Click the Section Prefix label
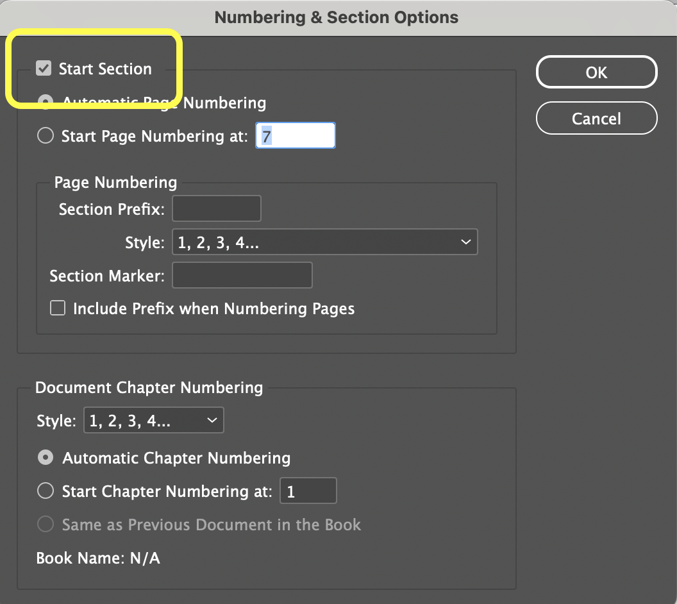 pyautogui.click(x=112, y=209)
